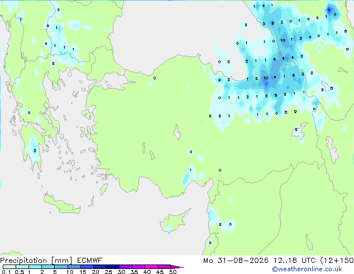Click the over-50 mm legend arrow tip

coord(177,267)
